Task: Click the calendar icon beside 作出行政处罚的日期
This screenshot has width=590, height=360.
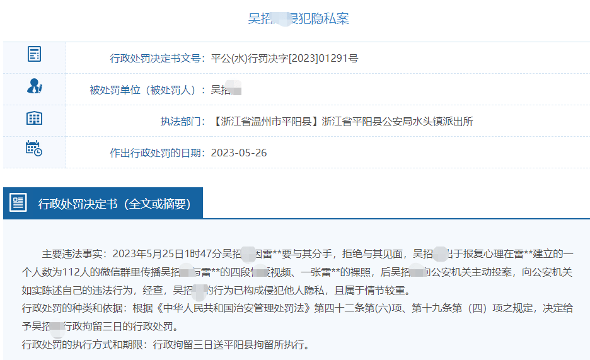Action: click(x=34, y=149)
